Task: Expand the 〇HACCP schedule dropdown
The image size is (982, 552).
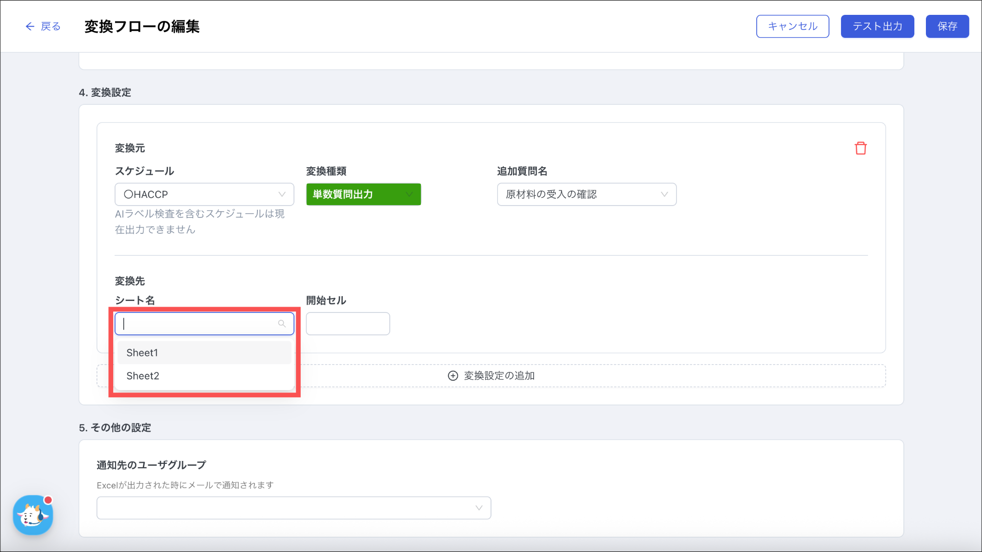Action: tap(204, 194)
